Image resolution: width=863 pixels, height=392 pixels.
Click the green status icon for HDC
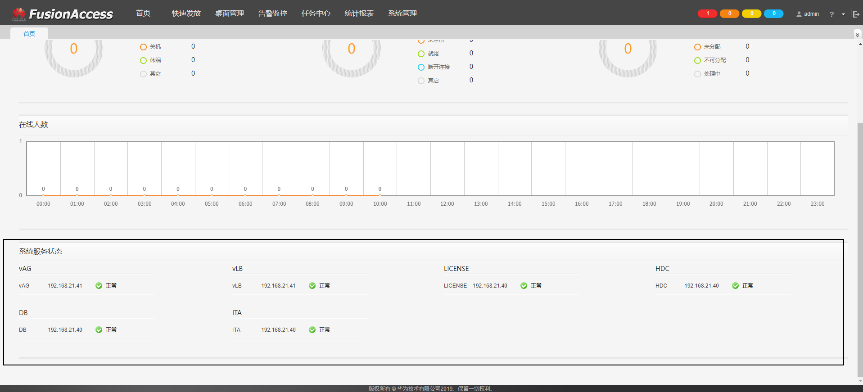click(735, 286)
